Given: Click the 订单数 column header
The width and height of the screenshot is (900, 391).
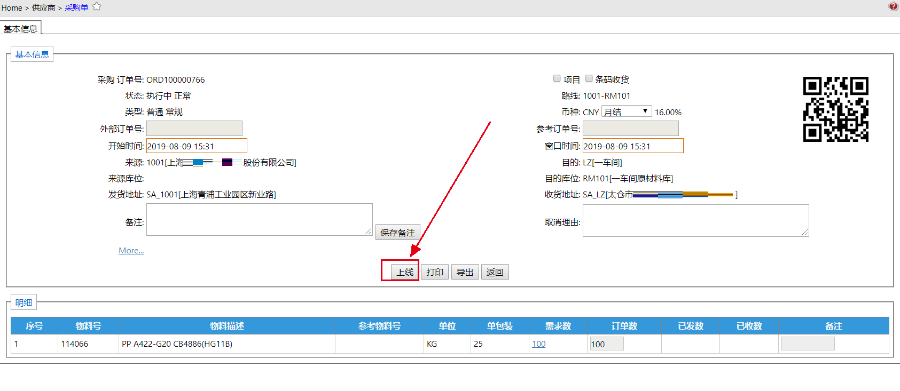Looking at the screenshot, I should click(624, 326).
